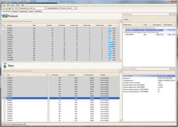The height and width of the screenshot is (127, 178).
Task: Click the New file toolbar icon
Action: point(4,8)
